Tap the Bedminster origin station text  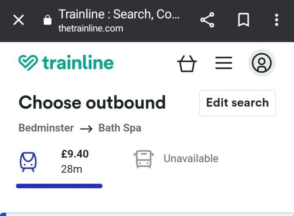46,128
